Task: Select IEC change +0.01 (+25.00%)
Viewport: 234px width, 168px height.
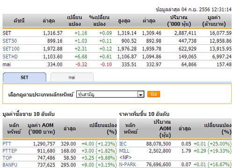Action: (212, 144)
